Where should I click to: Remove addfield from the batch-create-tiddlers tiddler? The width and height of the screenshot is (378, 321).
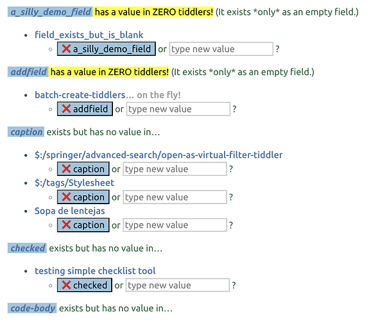[x=85, y=109]
